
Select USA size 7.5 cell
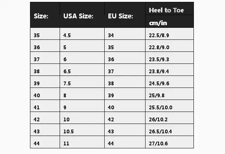tap(67, 83)
